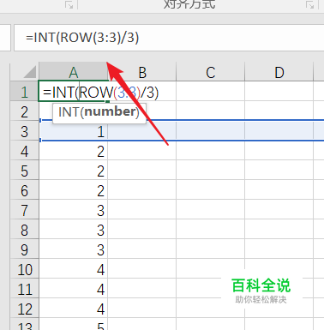The width and height of the screenshot is (324, 330).
Task: Select row 2 header
Action: coord(24,111)
